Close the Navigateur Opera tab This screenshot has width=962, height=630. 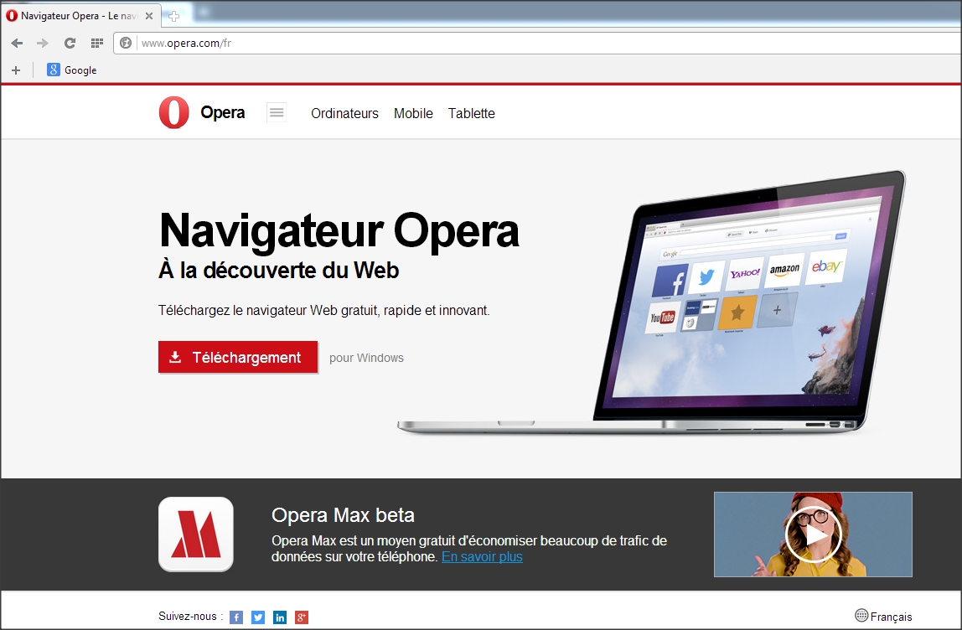tap(149, 16)
